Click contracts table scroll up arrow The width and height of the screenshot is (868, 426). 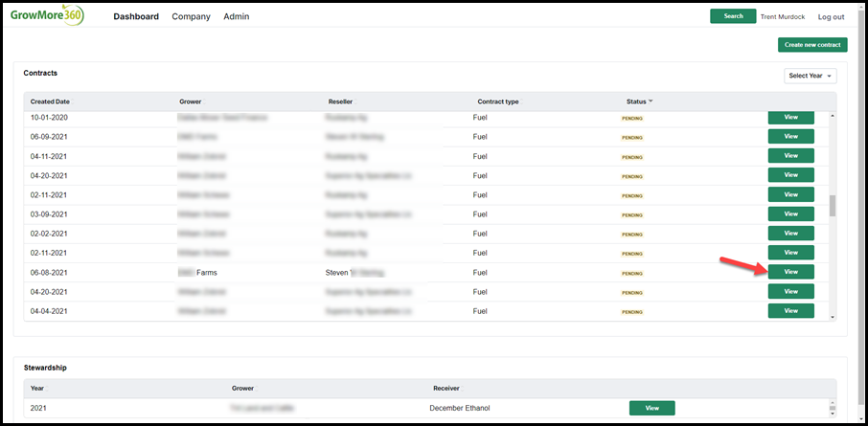[832, 116]
